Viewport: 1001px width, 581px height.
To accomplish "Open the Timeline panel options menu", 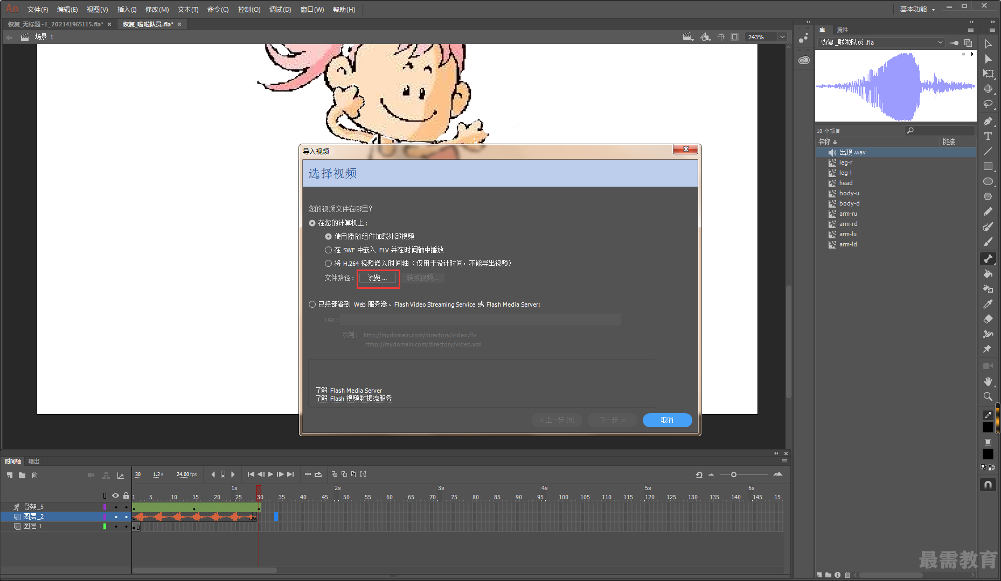I will [x=784, y=461].
